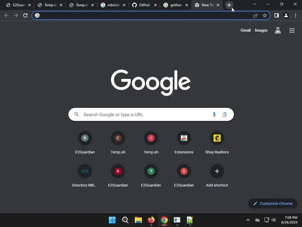The image size is (302, 227).
Task: Open the E2Guardian shortcut with Y icon
Action: [151, 176]
